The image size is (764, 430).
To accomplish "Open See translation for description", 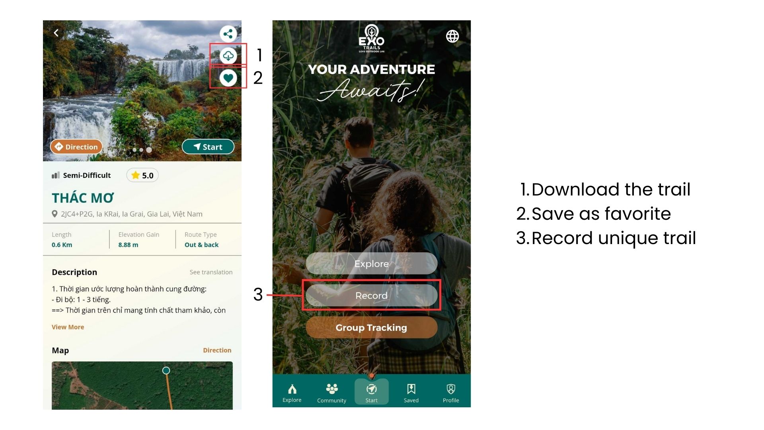I will [210, 272].
